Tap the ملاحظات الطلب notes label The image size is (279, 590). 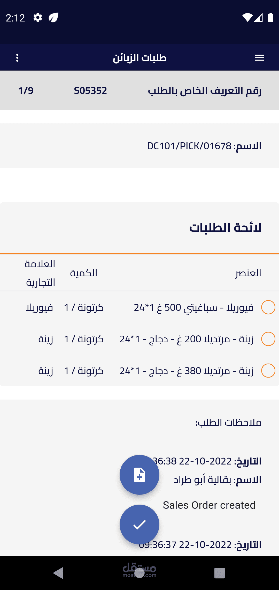[x=228, y=423]
